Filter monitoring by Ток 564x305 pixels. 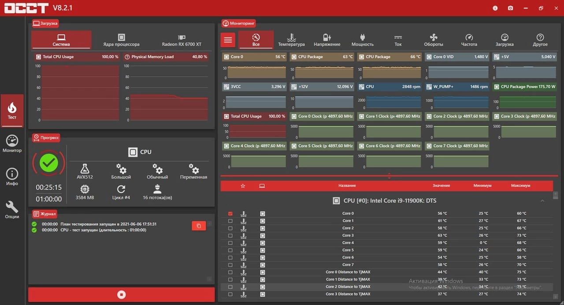coord(398,40)
